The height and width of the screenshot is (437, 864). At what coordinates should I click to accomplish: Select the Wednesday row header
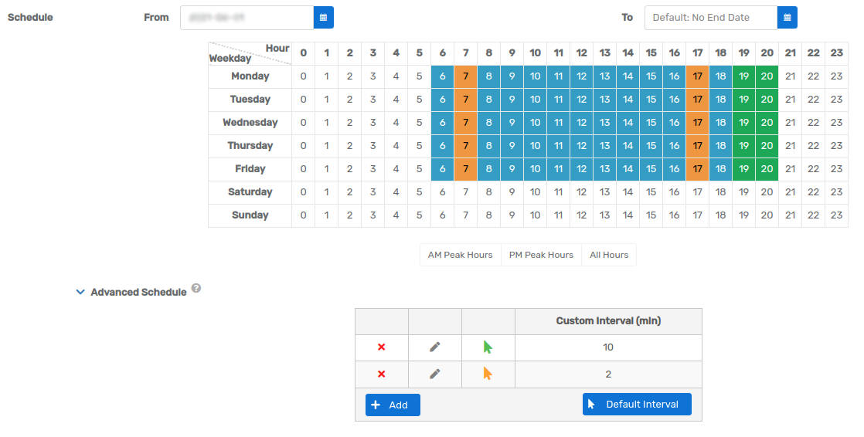tap(250, 123)
